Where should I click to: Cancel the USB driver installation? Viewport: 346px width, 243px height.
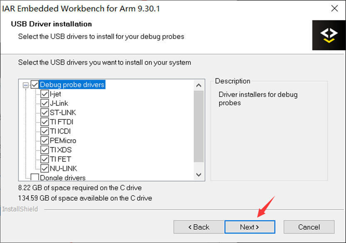coord(309,227)
